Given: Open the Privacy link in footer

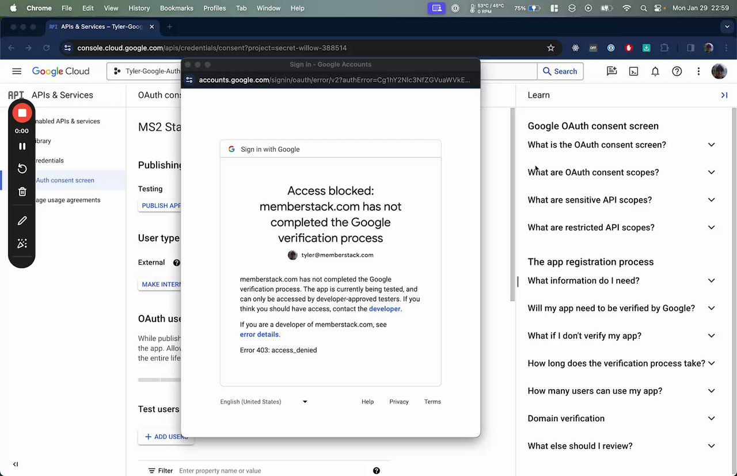Looking at the screenshot, I should pyautogui.click(x=399, y=402).
